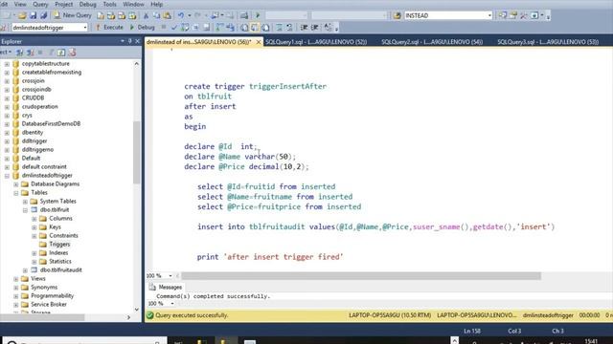Start a New Query
Screen dimensions: 613x344
[73, 15]
